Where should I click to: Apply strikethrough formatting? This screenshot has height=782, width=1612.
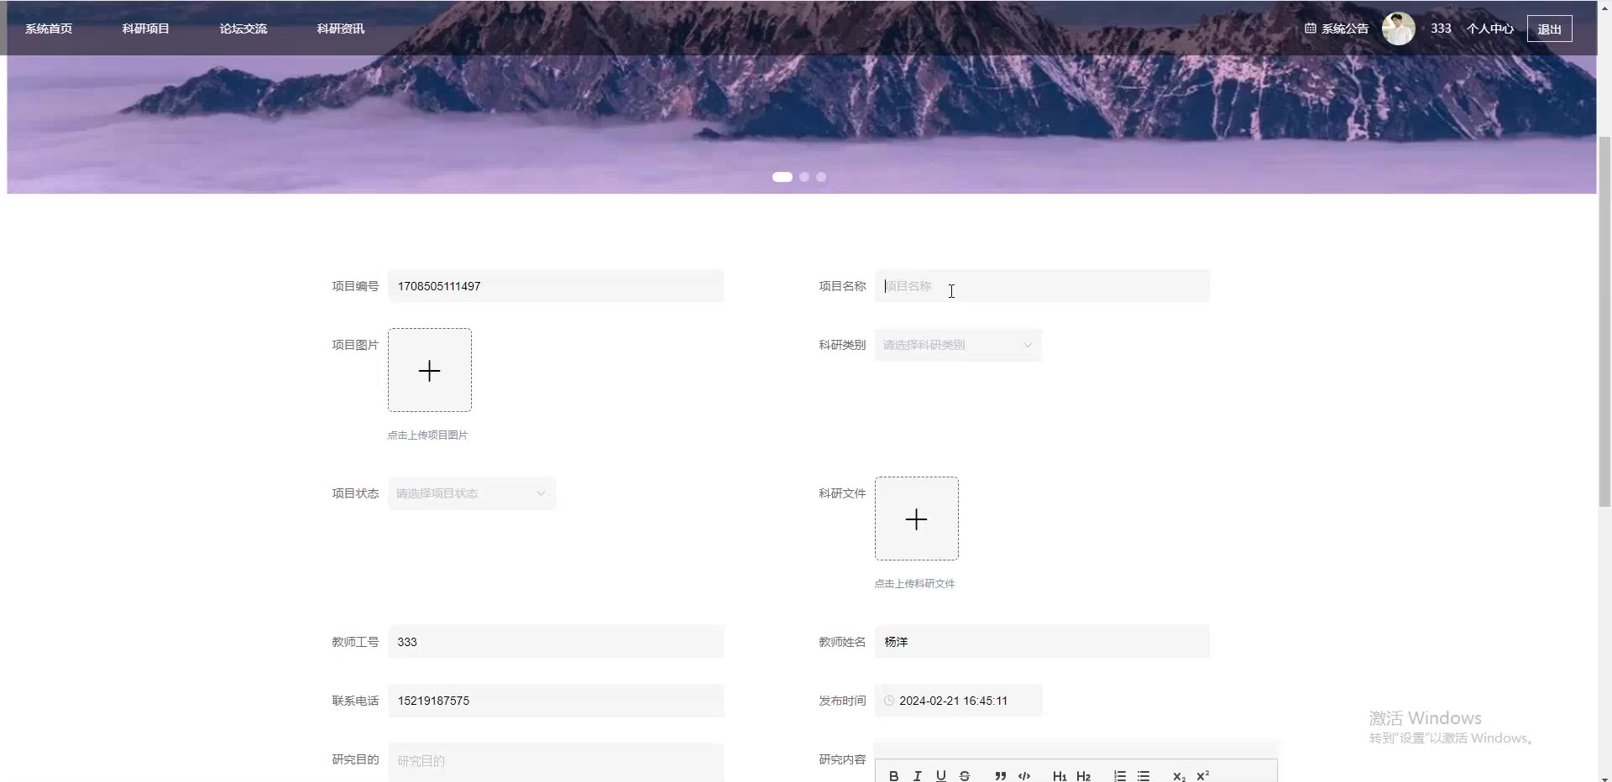[x=965, y=776]
